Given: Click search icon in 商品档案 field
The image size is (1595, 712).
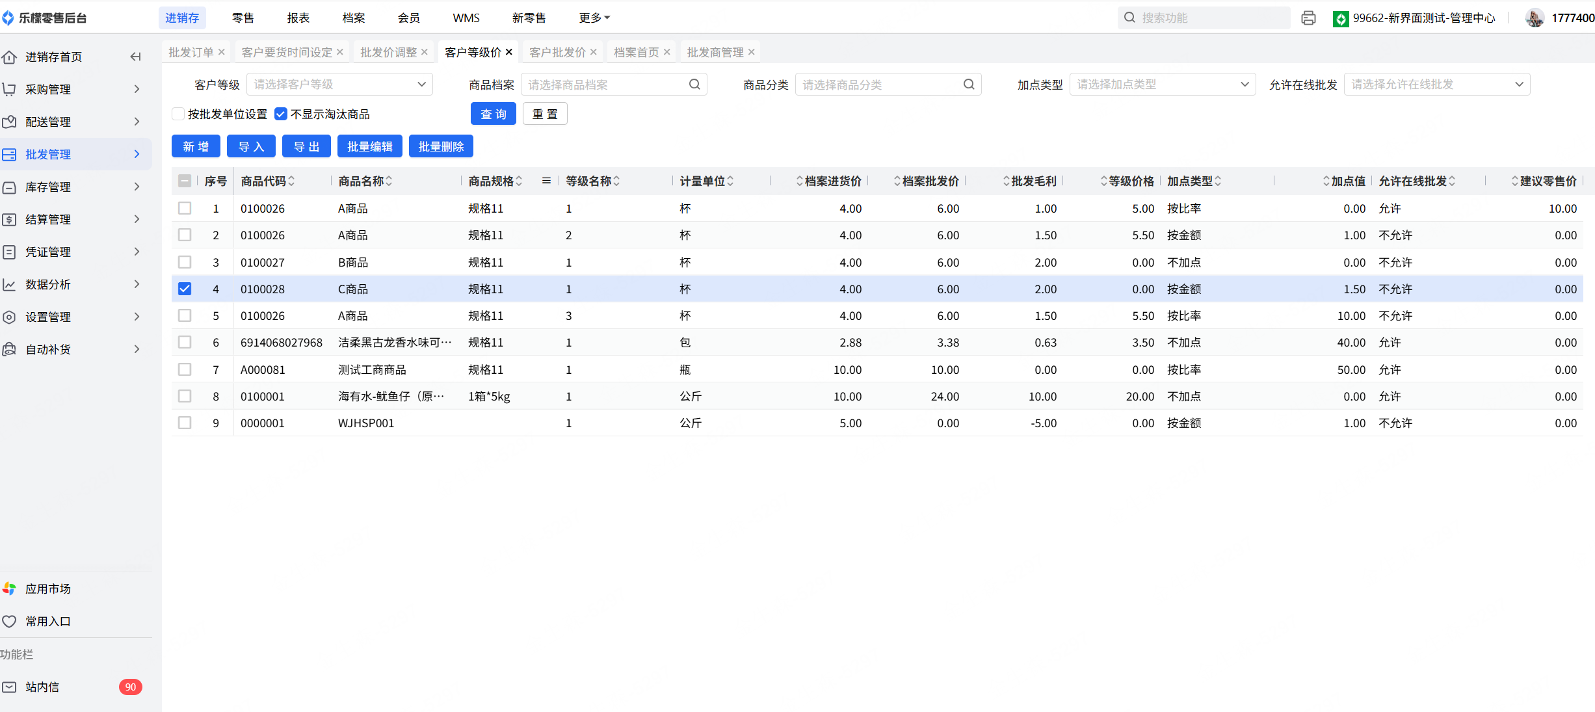Looking at the screenshot, I should click(694, 85).
